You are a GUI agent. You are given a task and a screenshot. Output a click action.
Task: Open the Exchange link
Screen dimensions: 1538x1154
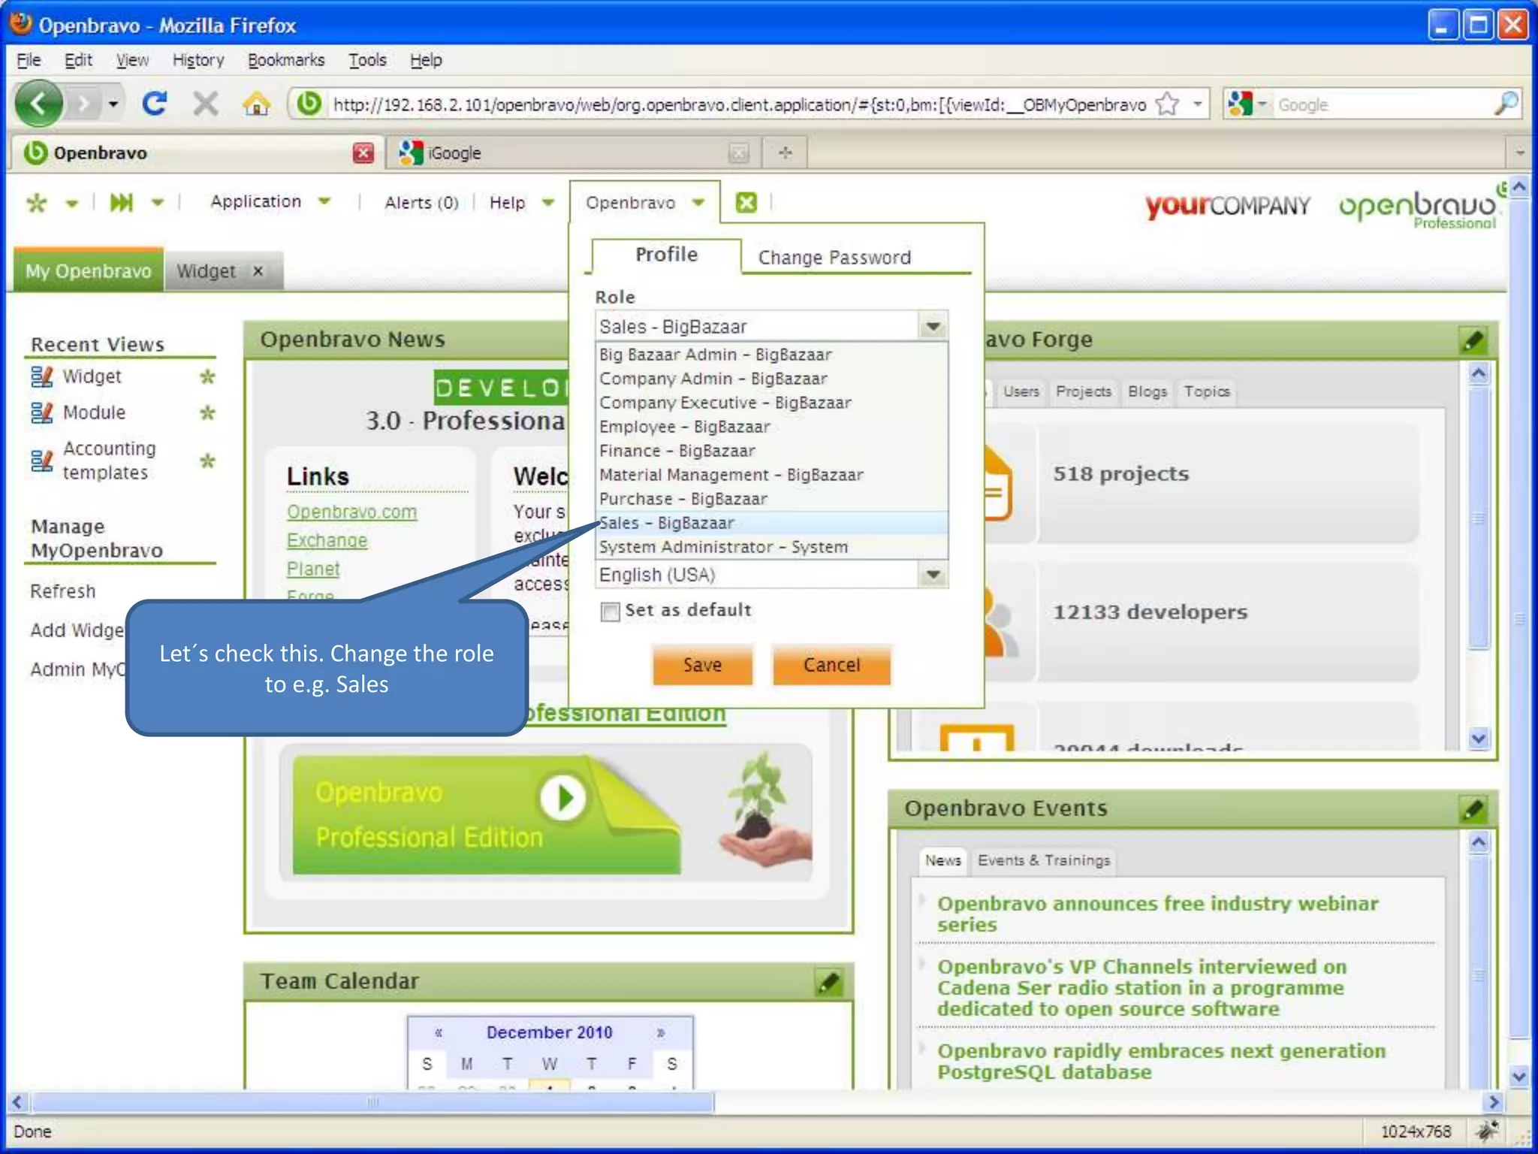327,540
